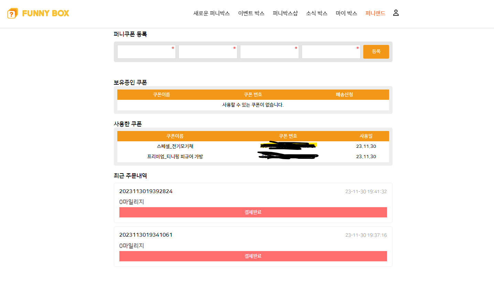The image size is (494, 285).
Task: Open order number 2023113019341061
Action: (146, 235)
